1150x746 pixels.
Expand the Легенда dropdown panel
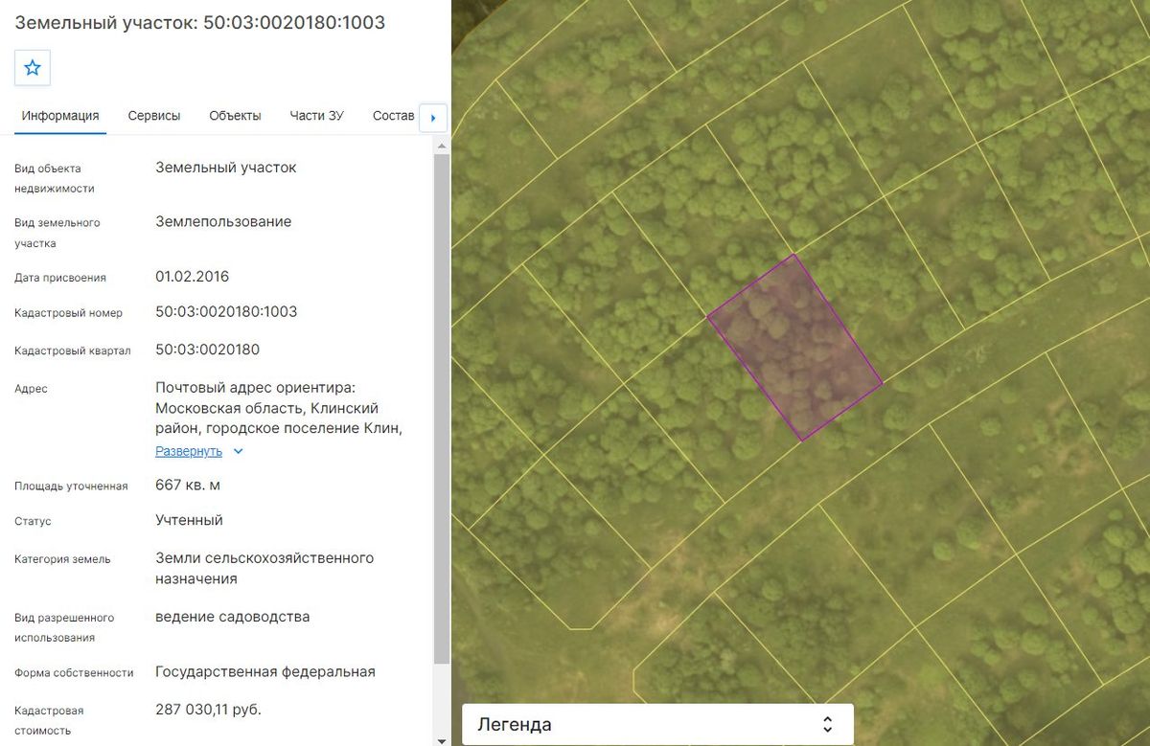pyautogui.click(x=657, y=725)
